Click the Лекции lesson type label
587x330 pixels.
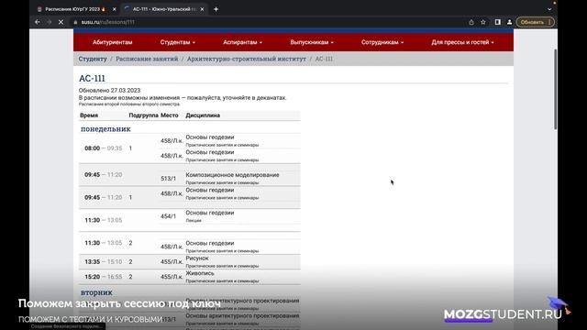[x=194, y=220]
